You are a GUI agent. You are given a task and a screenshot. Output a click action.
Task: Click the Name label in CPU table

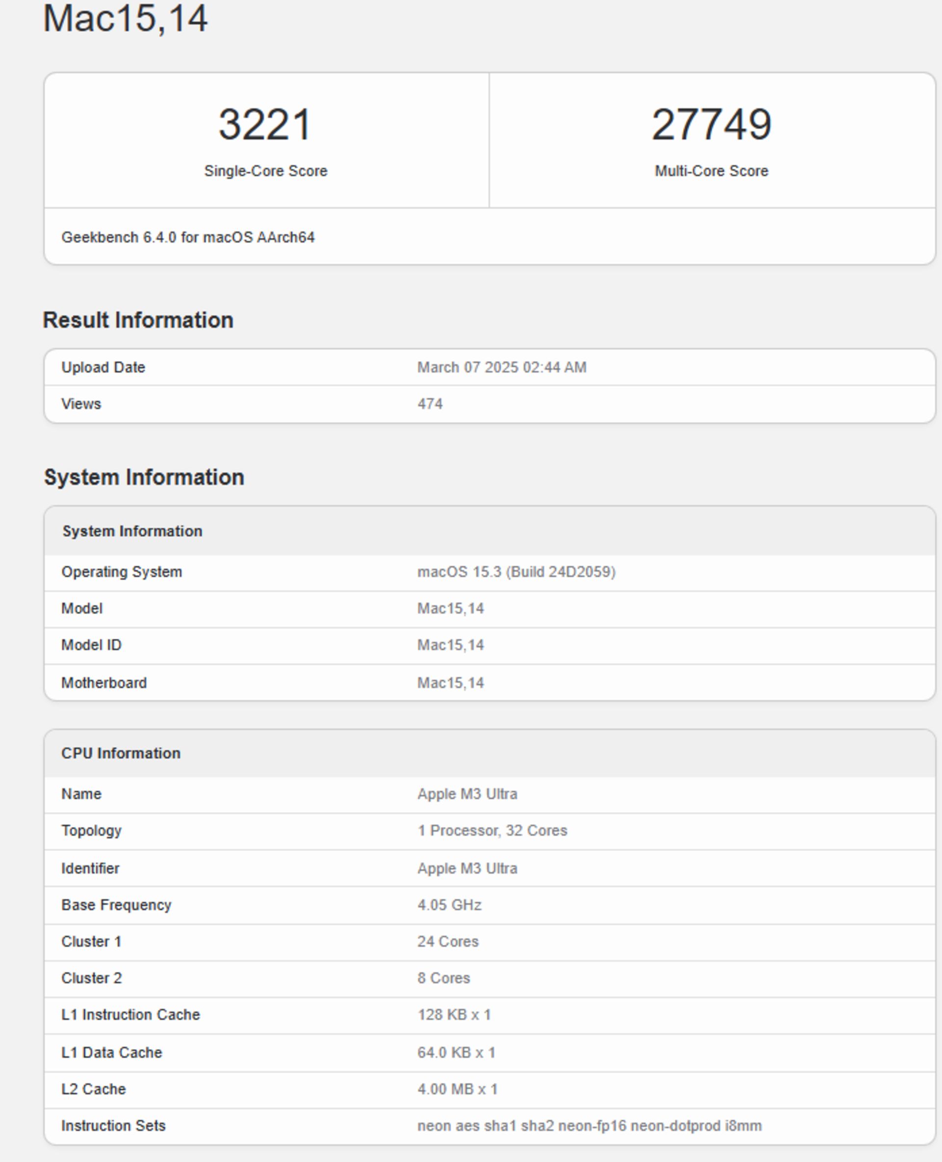(81, 794)
